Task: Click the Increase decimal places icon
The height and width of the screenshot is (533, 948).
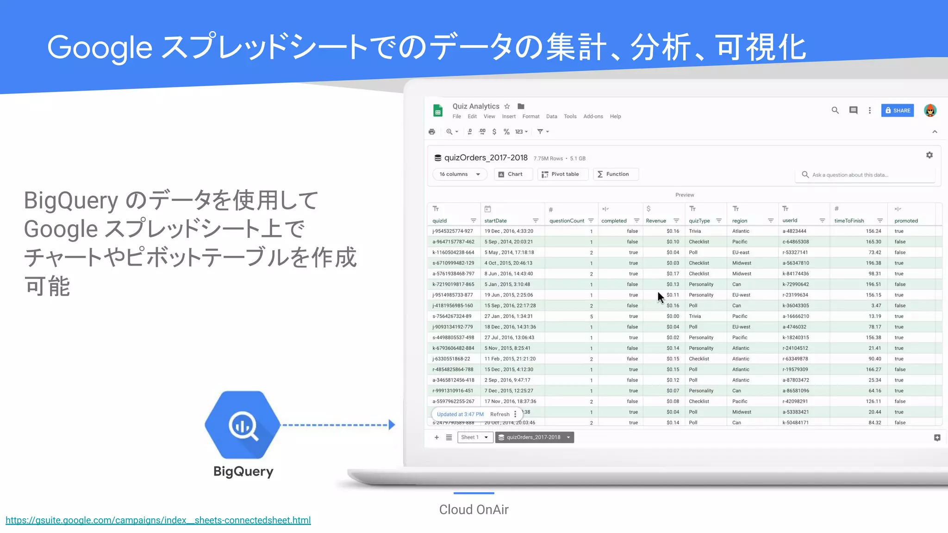Action: (x=482, y=131)
